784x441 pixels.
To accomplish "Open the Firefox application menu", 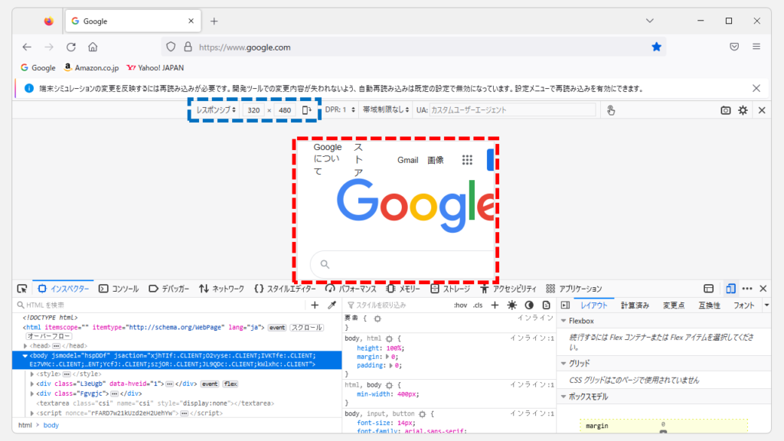I will click(x=756, y=47).
